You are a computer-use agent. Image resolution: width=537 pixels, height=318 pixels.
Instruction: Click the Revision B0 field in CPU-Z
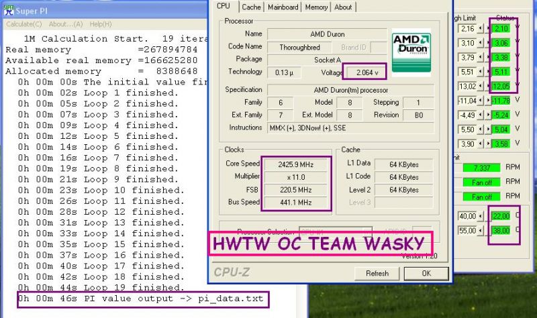click(418, 115)
